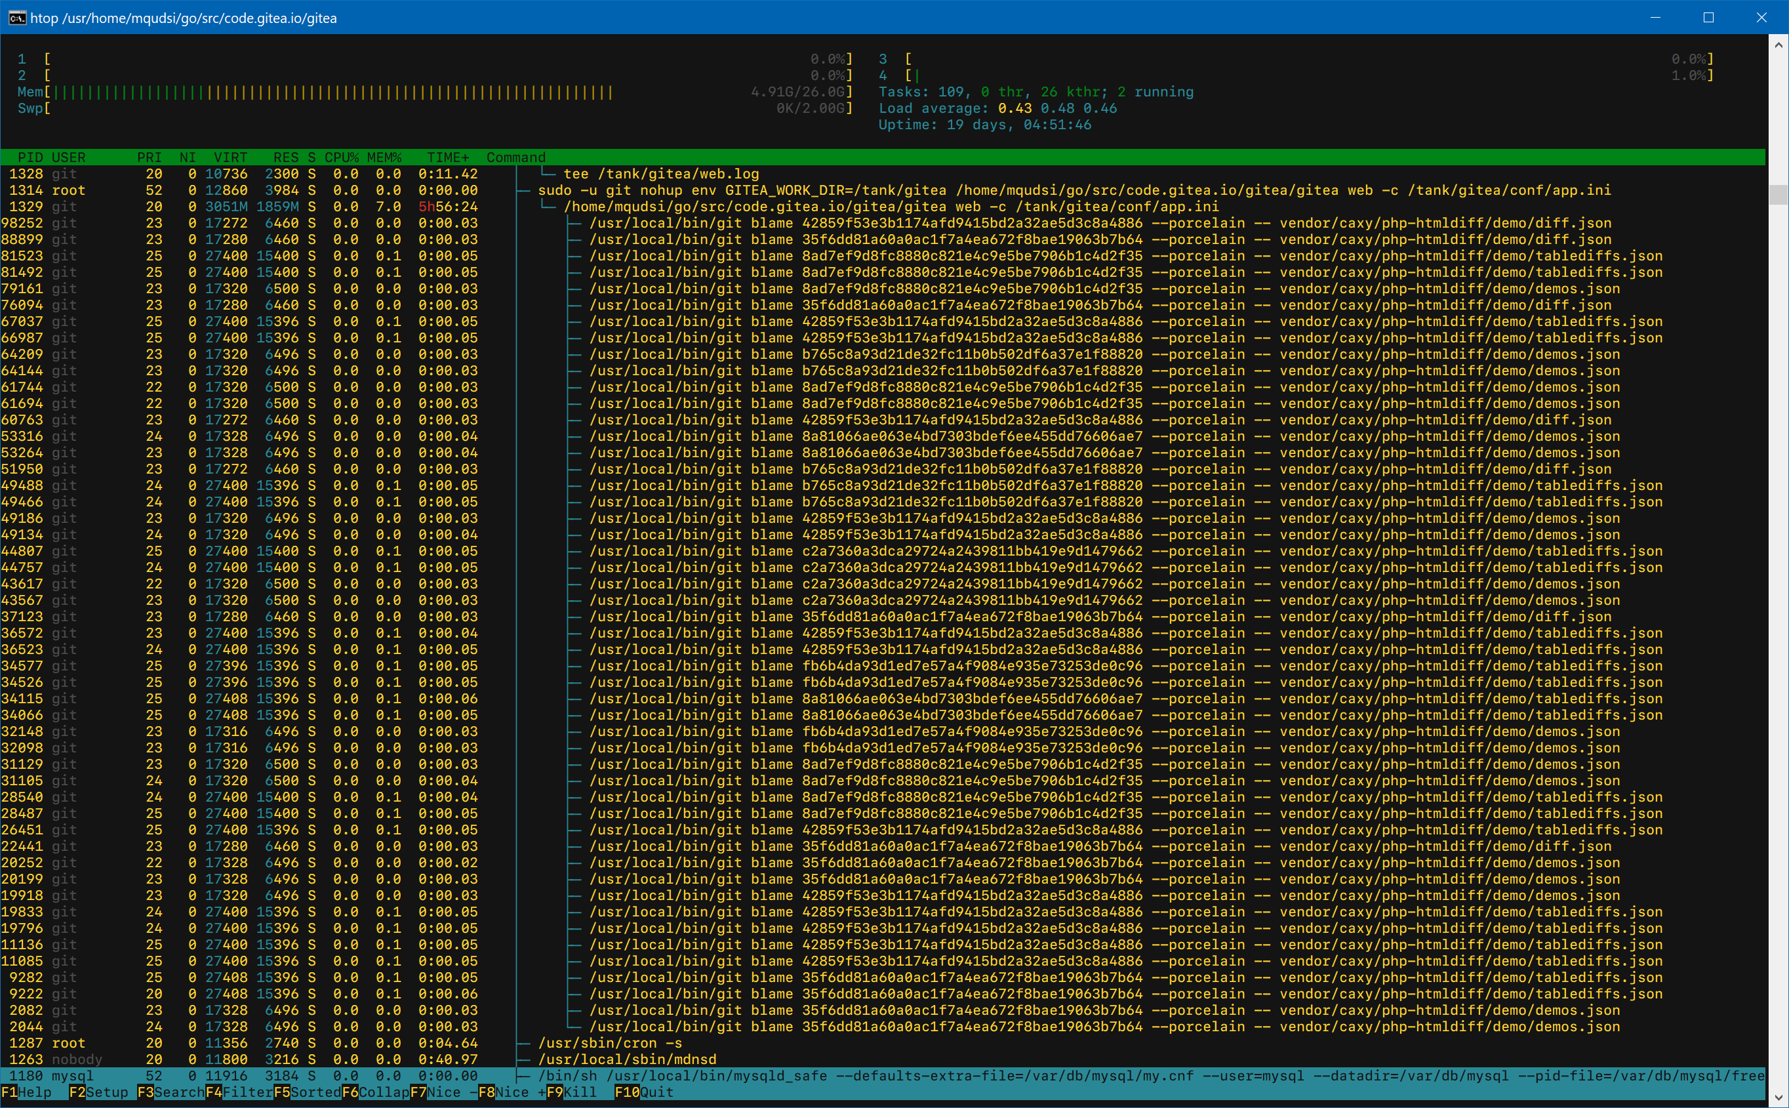The width and height of the screenshot is (1789, 1108).
Task: Select git blame process PID 88899
Action: (x=883, y=239)
